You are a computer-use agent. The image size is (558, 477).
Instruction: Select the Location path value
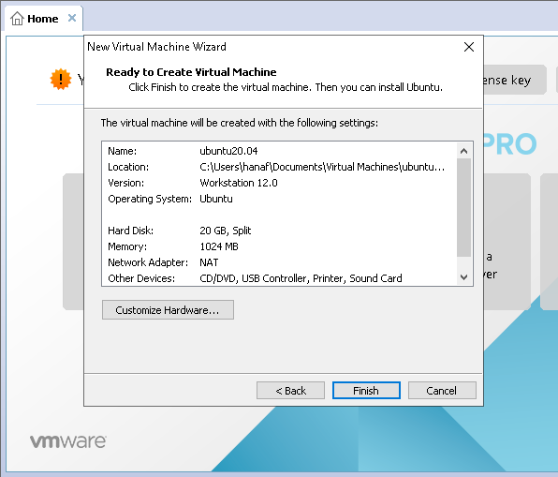[x=322, y=167]
